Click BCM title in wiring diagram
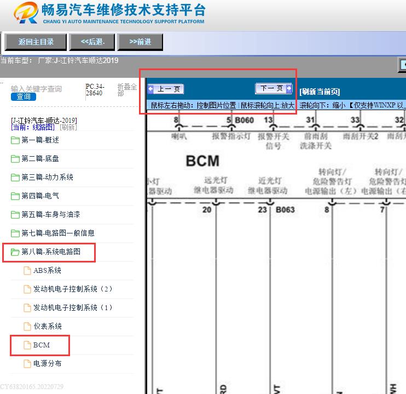The height and width of the screenshot is (394, 406). click(202, 161)
